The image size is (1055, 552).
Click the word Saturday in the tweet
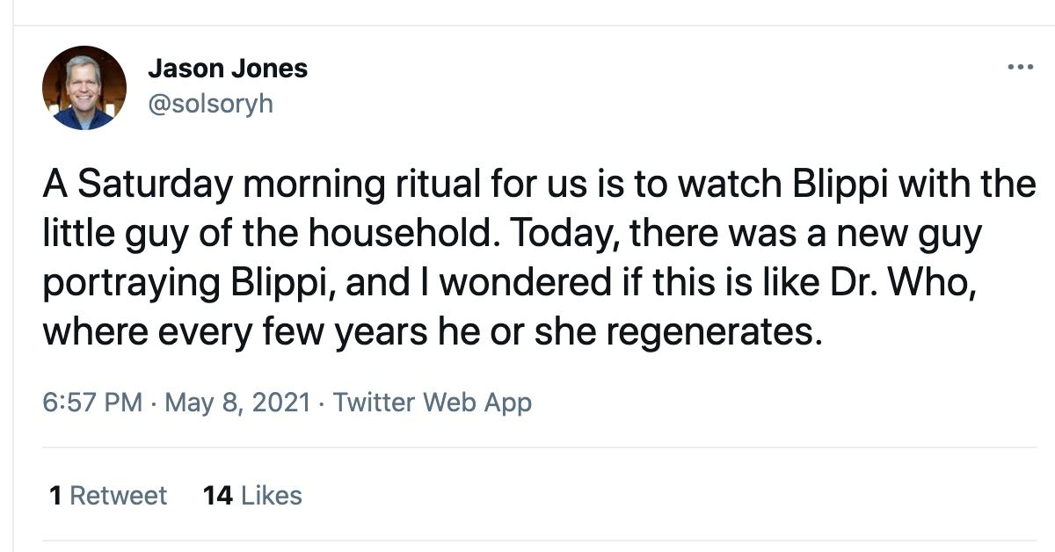[x=155, y=186]
